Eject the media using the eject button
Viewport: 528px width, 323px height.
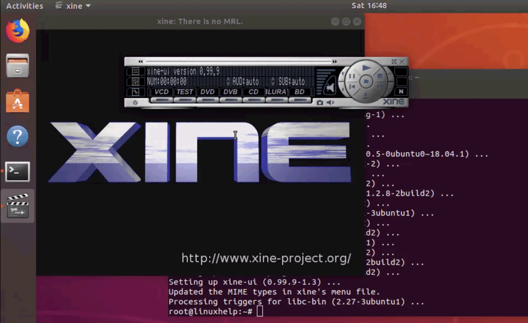pyautogui.click(x=366, y=95)
